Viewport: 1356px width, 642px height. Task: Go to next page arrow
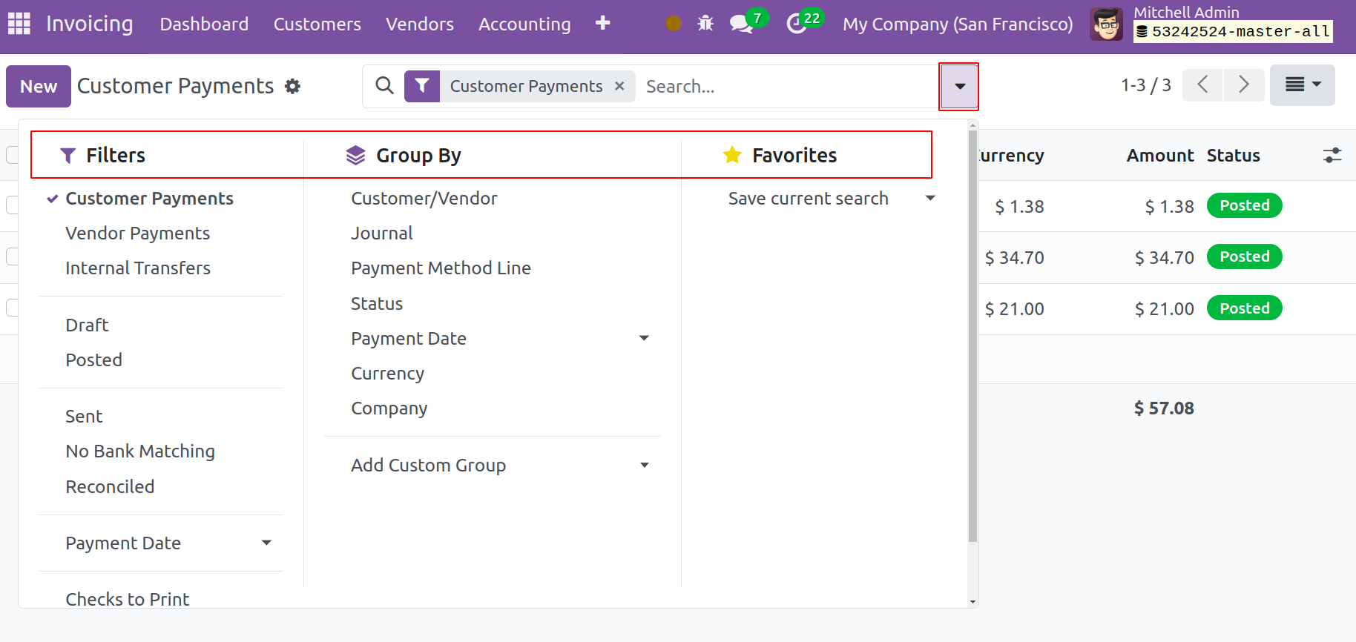click(x=1244, y=85)
